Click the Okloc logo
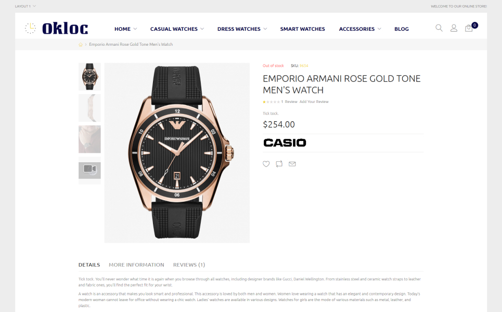Image resolution: width=502 pixels, height=312 pixels. pyautogui.click(x=57, y=29)
